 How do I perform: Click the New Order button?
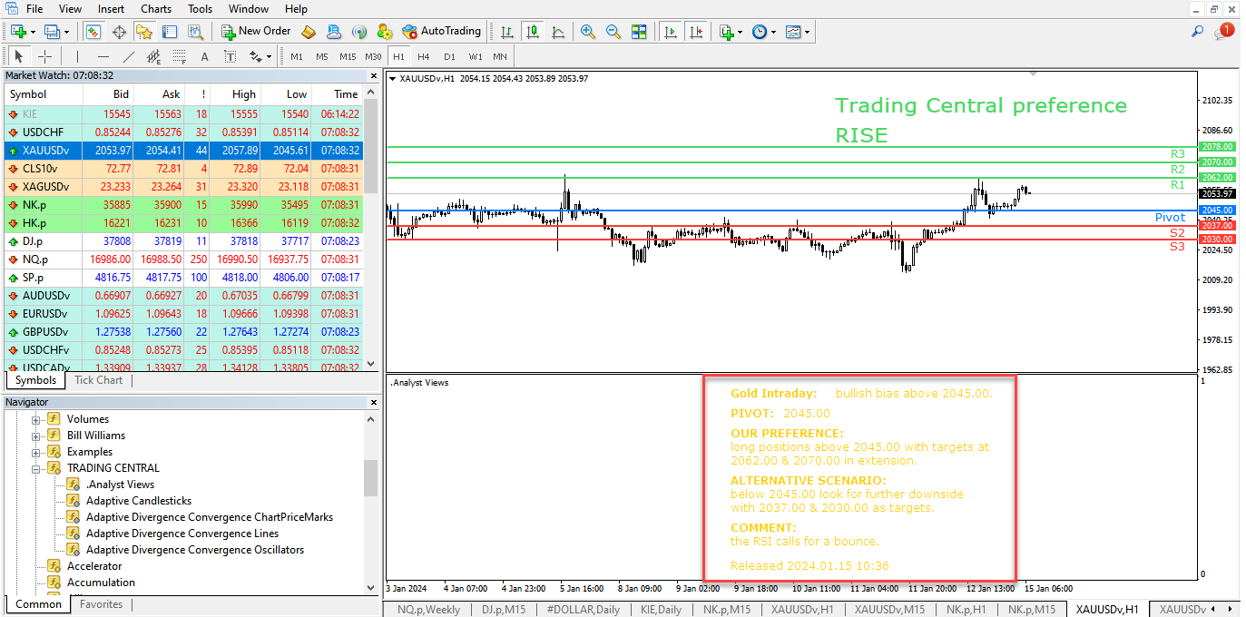[256, 32]
